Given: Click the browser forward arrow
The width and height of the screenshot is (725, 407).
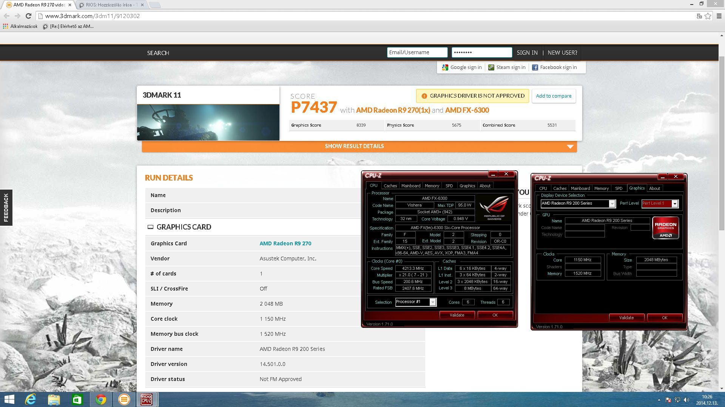Looking at the screenshot, I should [x=17, y=16].
